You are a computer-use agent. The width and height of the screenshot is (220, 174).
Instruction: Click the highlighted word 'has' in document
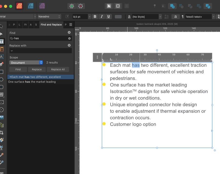pyautogui.click(x=136, y=65)
